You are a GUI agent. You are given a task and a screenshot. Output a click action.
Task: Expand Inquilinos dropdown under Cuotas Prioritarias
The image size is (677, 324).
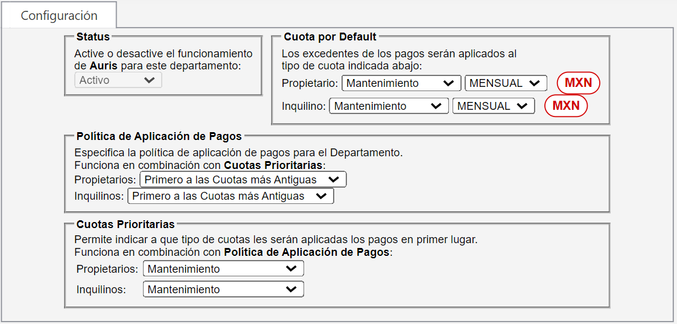(x=223, y=290)
